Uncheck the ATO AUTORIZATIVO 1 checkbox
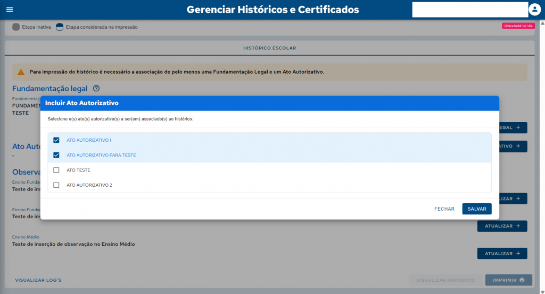Image resolution: width=545 pixels, height=294 pixels. tap(56, 140)
